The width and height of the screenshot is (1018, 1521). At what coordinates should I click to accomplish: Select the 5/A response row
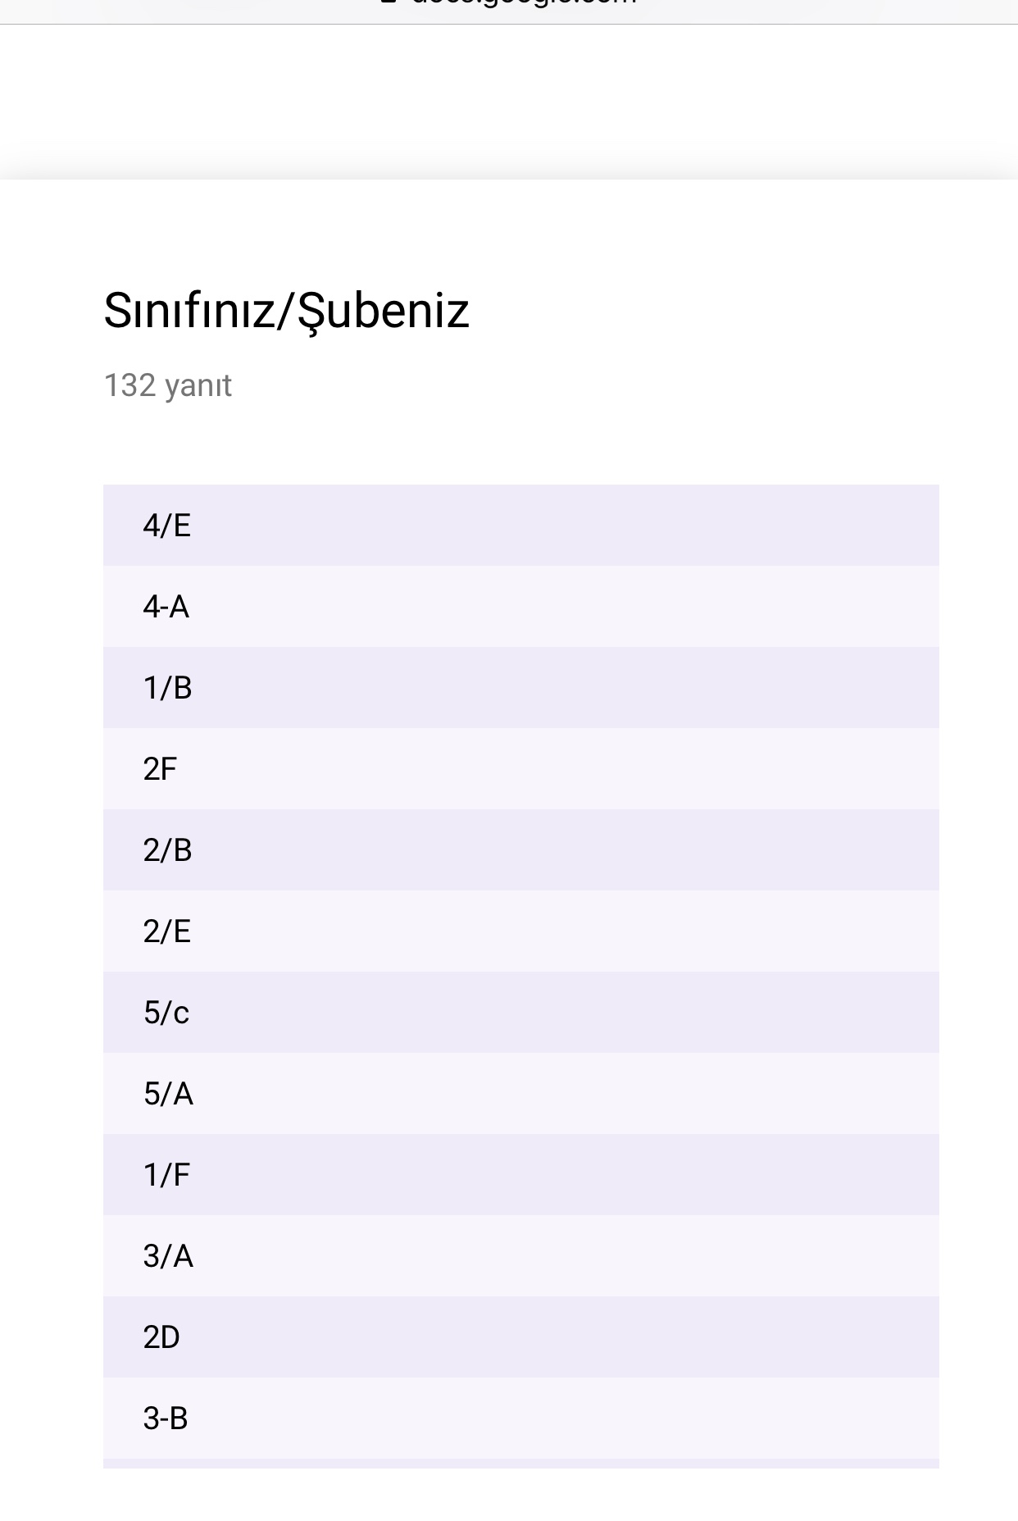(520, 1093)
